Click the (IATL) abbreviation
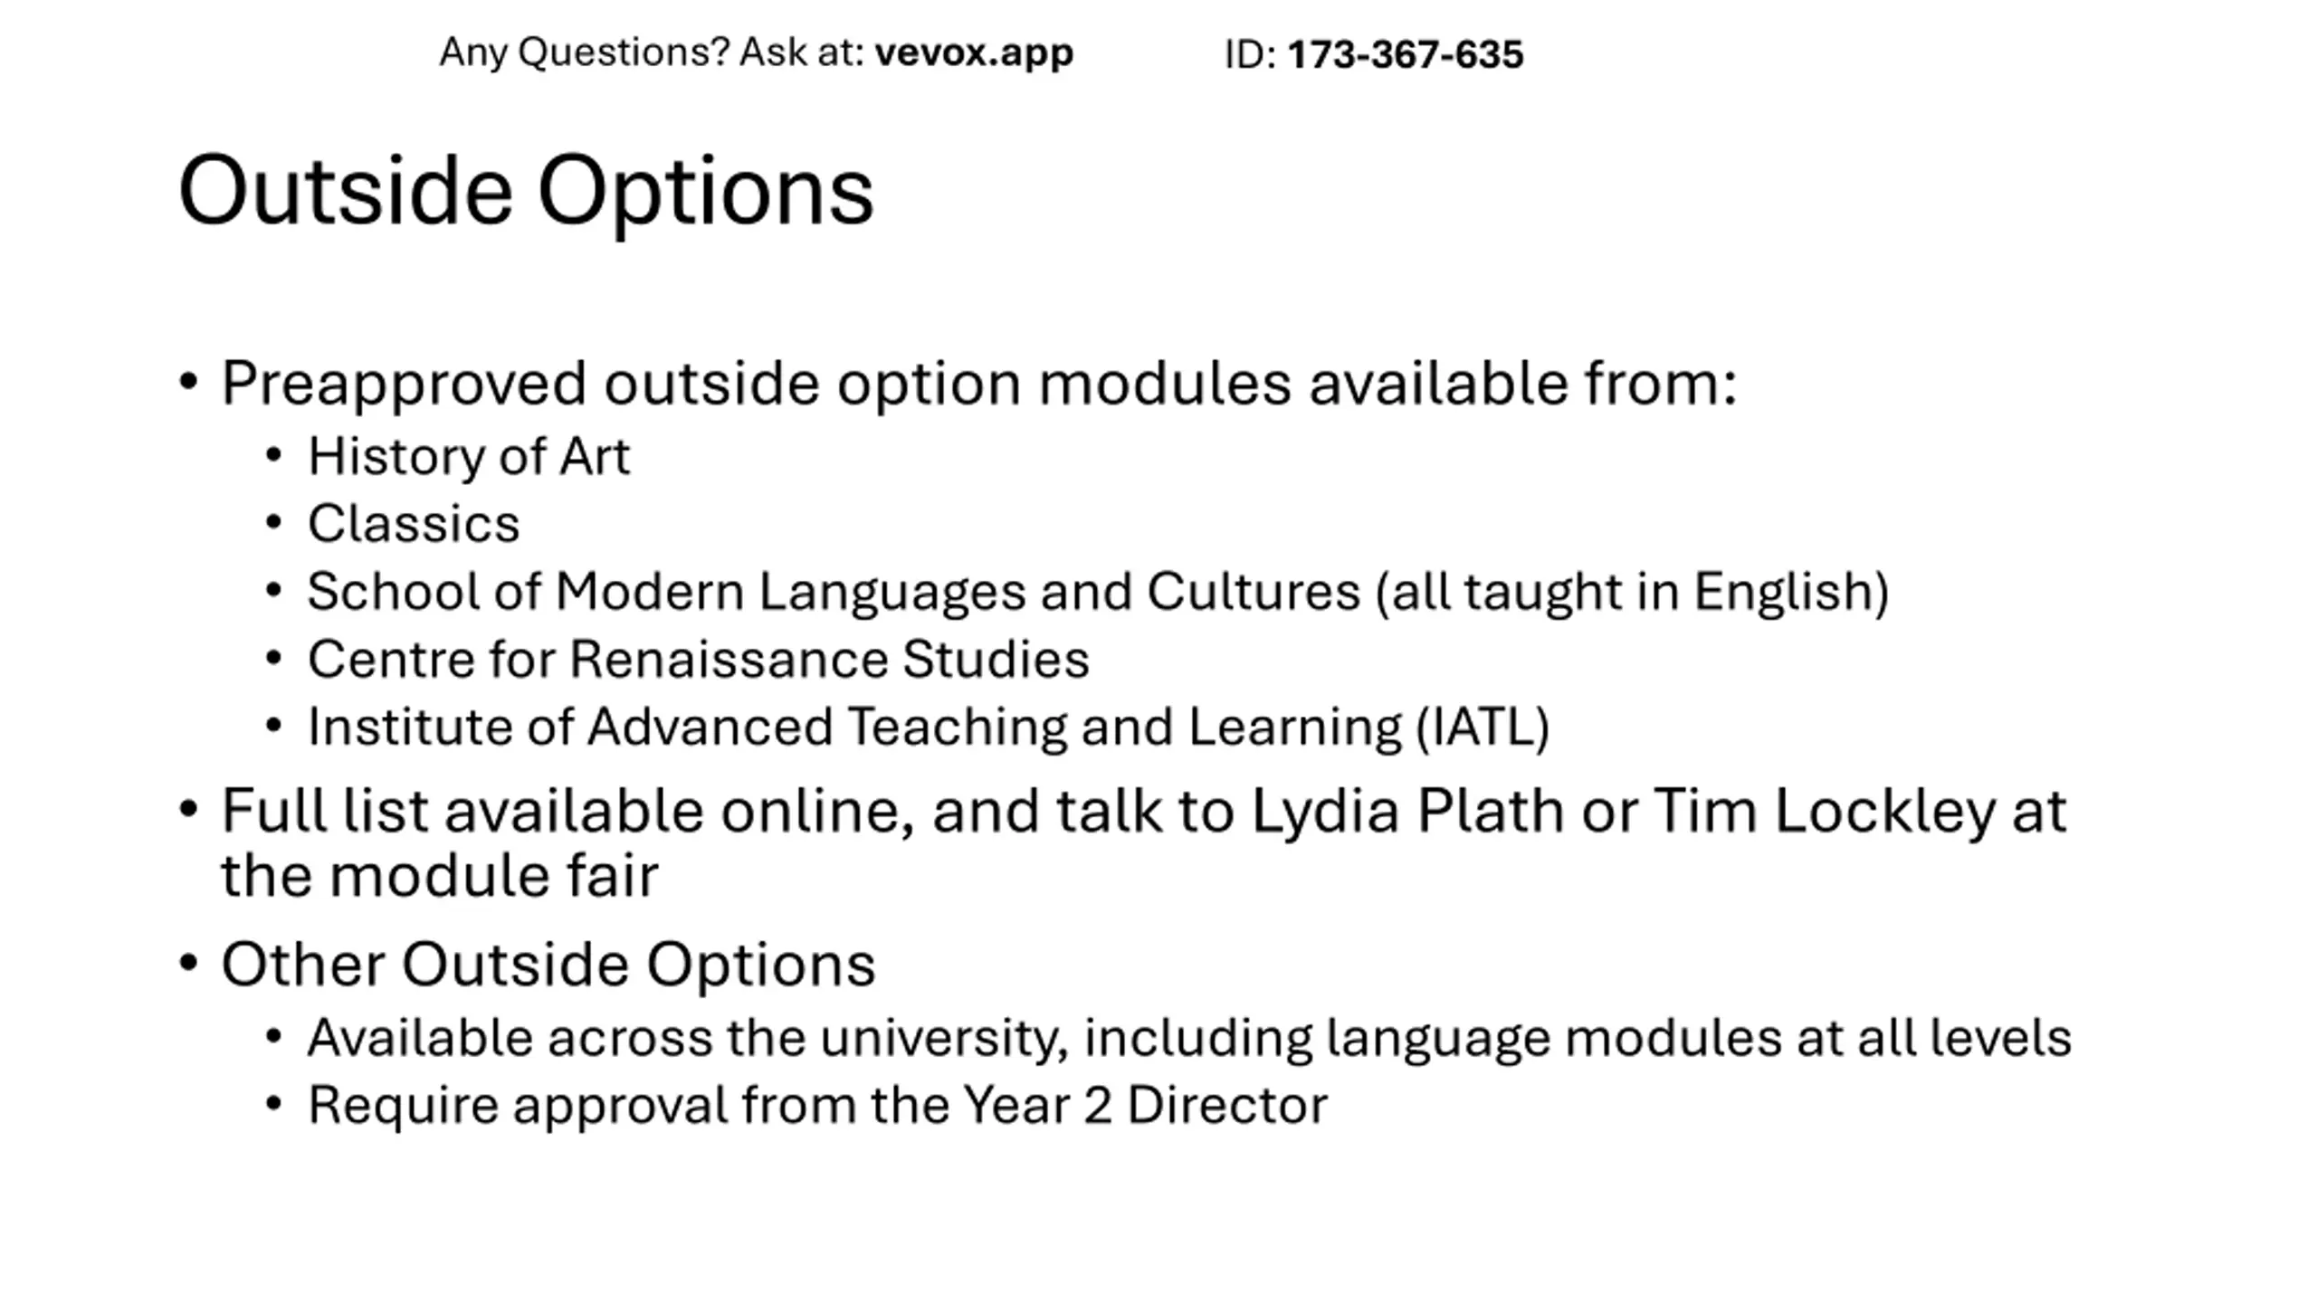 pos(1483,728)
